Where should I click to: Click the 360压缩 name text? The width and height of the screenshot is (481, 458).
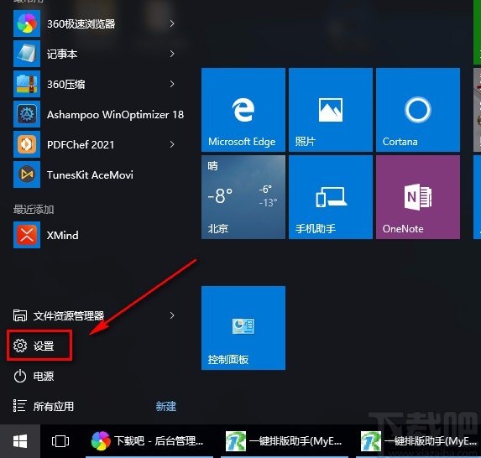click(x=66, y=85)
